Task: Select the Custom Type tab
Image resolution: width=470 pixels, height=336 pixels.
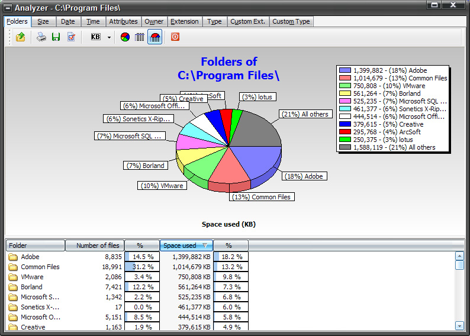Action: [x=291, y=21]
